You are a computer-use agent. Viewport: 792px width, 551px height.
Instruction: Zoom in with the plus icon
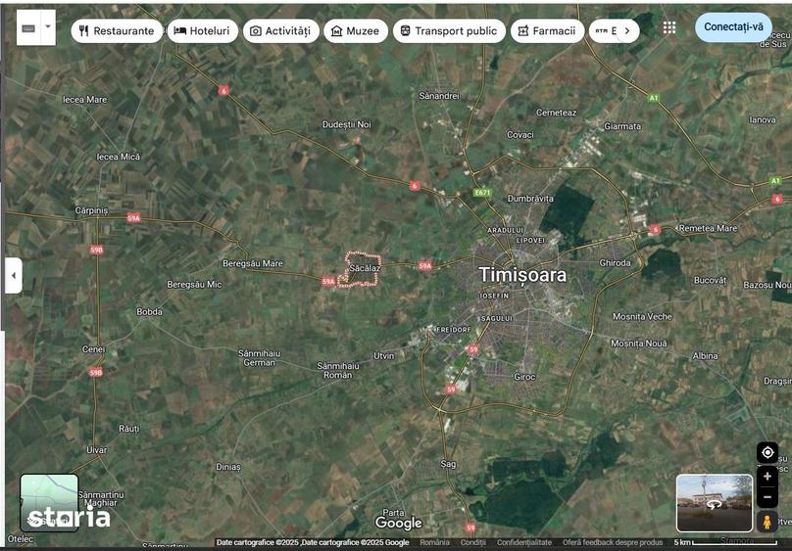[767, 477]
